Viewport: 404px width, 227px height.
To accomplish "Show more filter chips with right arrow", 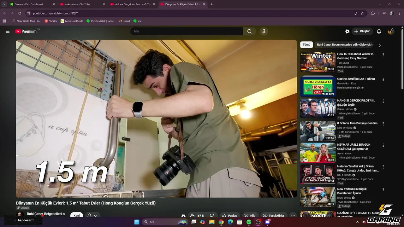I will pos(380,45).
